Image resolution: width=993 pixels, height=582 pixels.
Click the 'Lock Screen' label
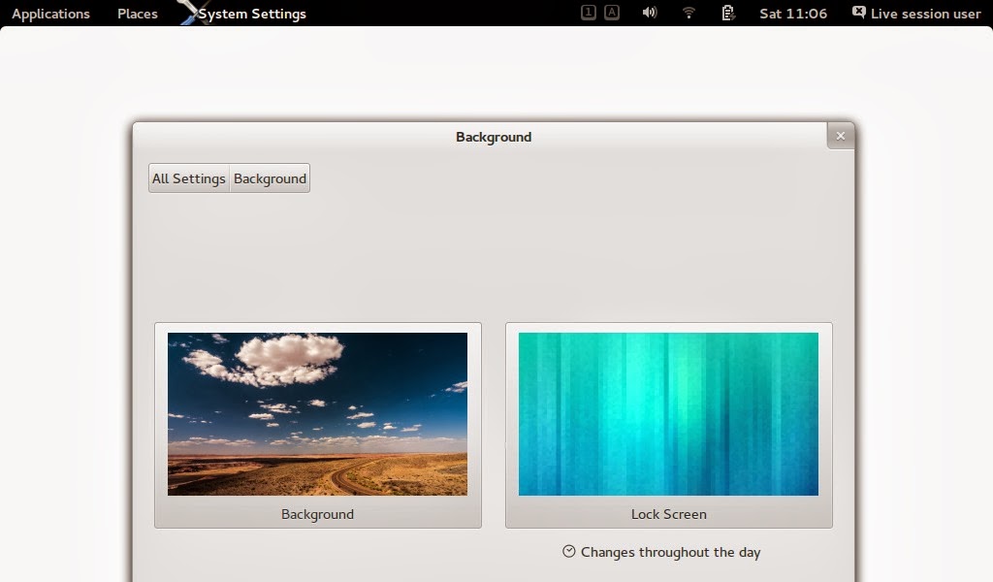(669, 514)
